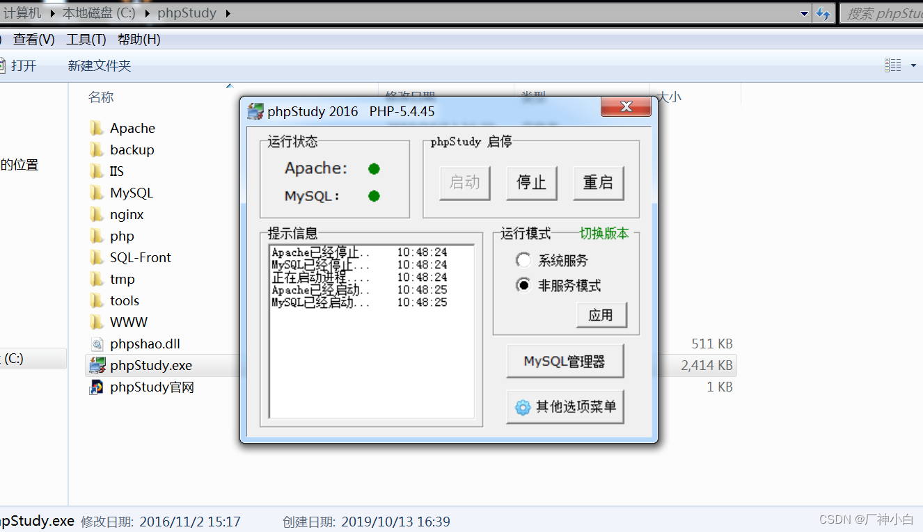Open the 其他选项菜单 button
The image size is (923, 532).
point(565,407)
